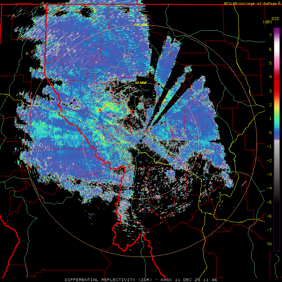Select the 100 NMI range ring label
The height and width of the screenshot is (282, 282).
[x=141, y=25]
